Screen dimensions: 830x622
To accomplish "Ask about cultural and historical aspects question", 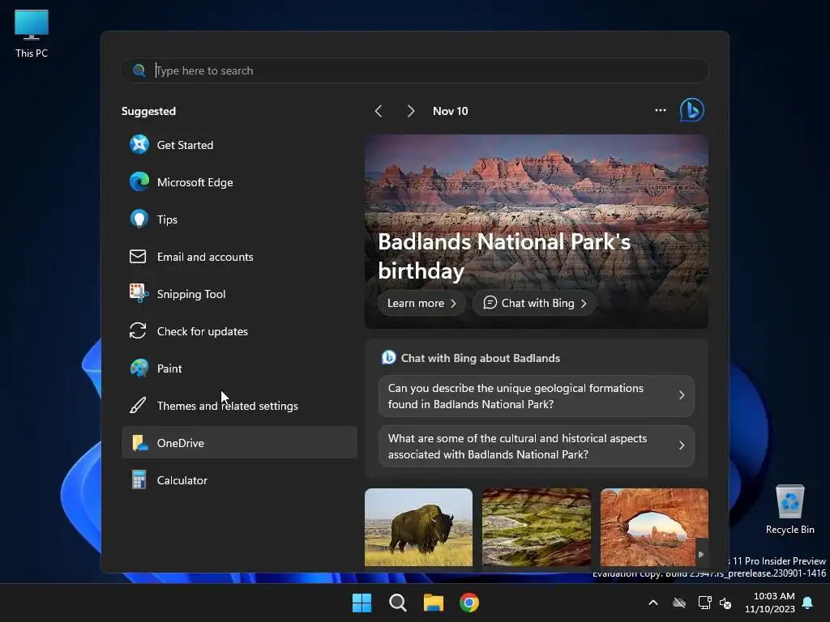I will coord(537,446).
